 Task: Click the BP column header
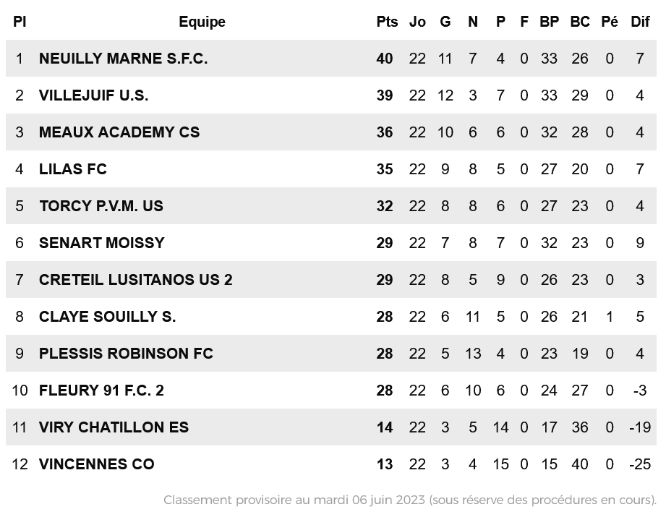549,22
